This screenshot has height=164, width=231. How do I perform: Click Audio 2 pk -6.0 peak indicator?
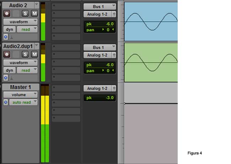pyautogui.click(x=100, y=24)
